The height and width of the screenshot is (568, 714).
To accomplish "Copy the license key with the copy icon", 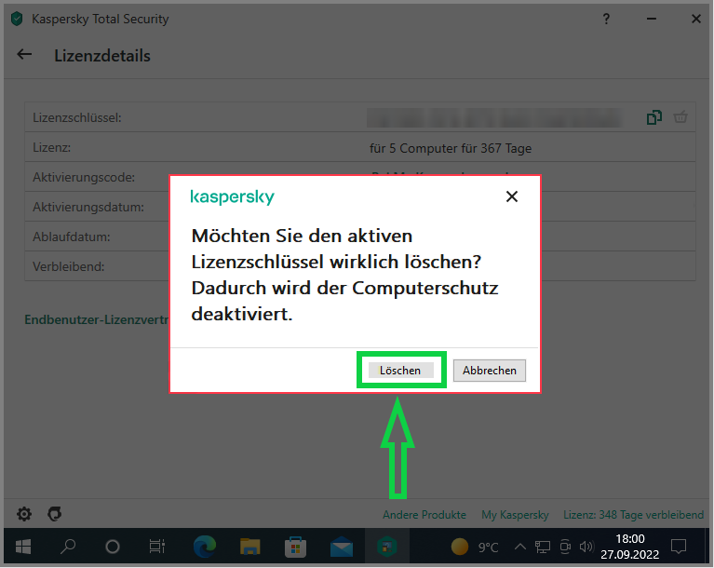I will pos(653,117).
